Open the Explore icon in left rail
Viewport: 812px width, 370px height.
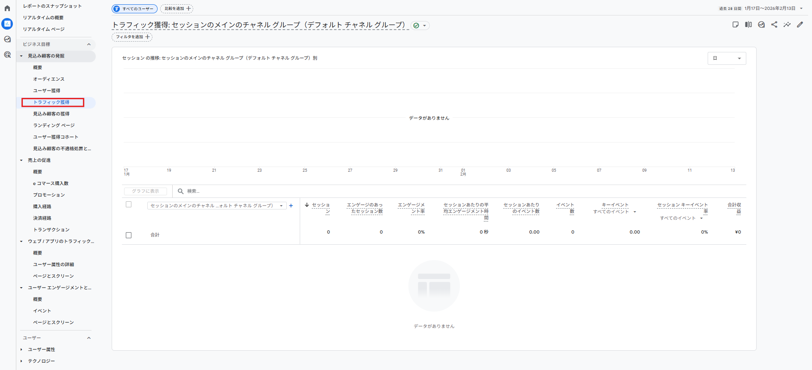(x=7, y=39)
